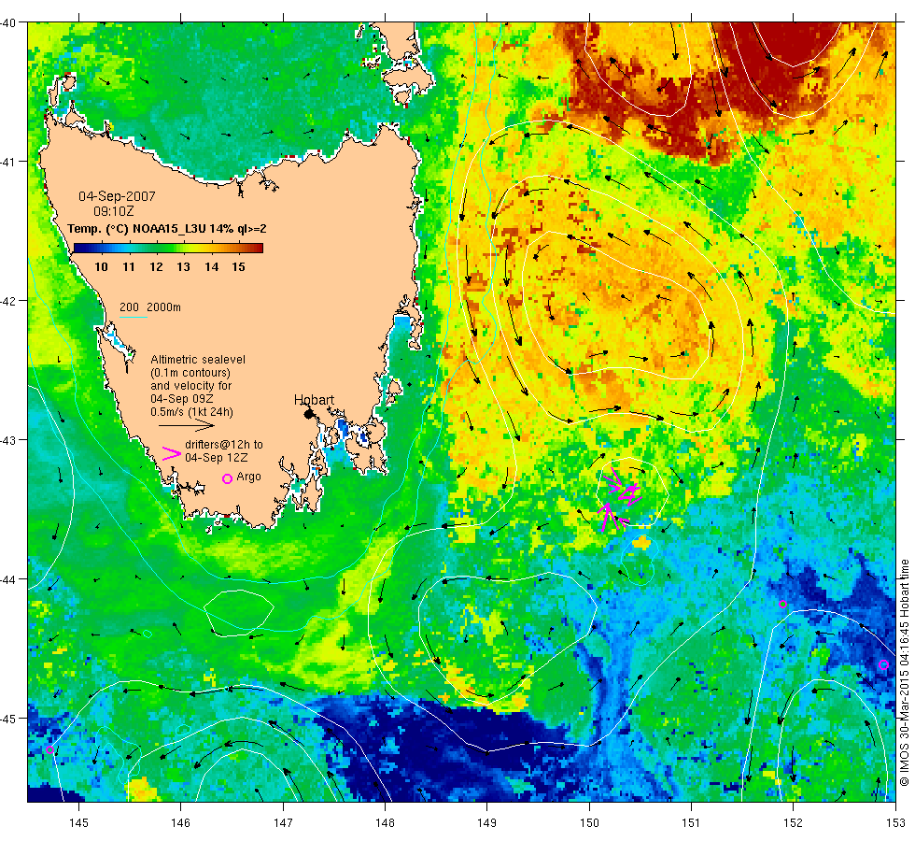Click the IMOS copyright timestamp text

tap(904, 672)
